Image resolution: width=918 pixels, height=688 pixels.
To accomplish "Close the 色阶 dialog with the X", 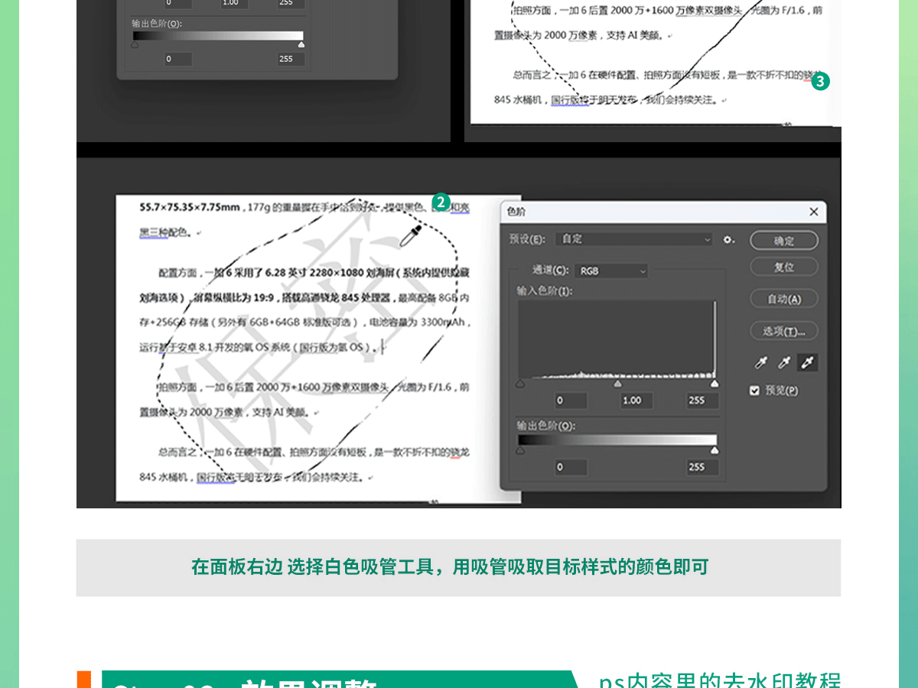I will point(813,212).
